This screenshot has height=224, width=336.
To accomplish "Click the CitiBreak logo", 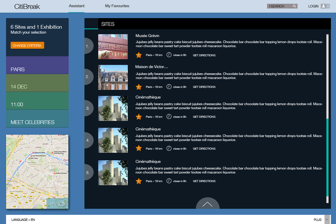I will pyautogui.click(x=27, y=6).
